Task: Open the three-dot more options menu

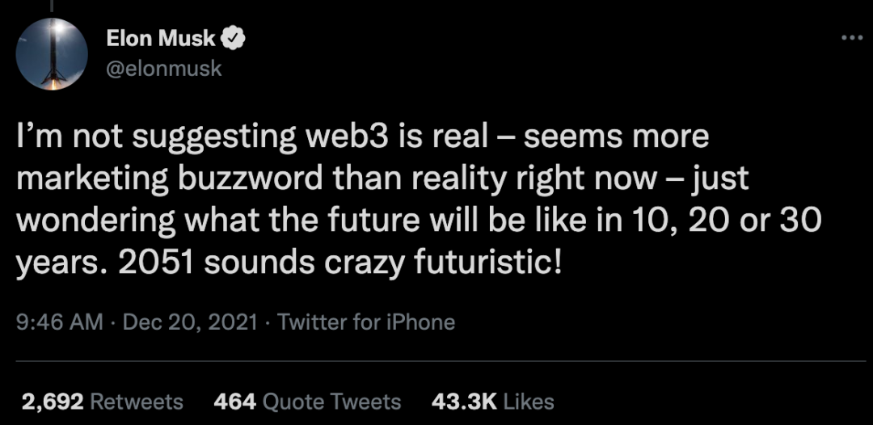Action: pyautogui.click(x=852, y=37)
